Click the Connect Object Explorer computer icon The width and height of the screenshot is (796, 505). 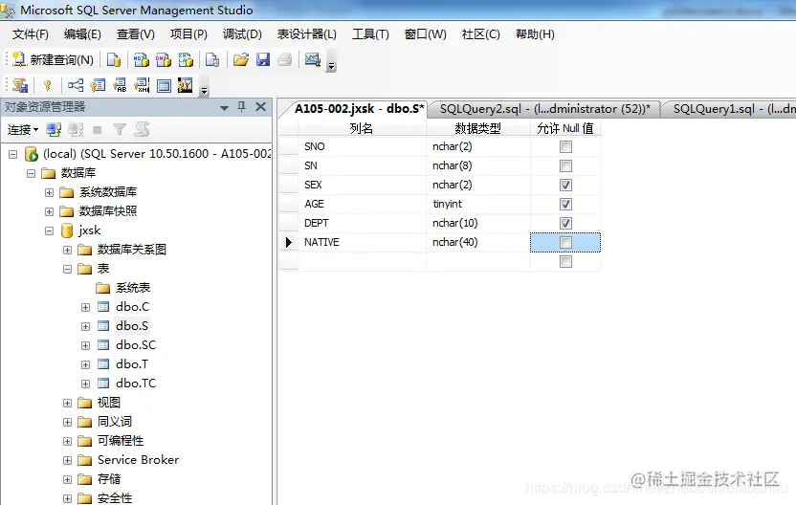pyautogui.click(x=54, y=130)
